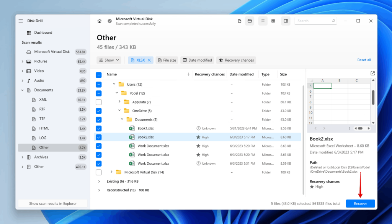Check the AppData folder checkbox

coord(98,102)
